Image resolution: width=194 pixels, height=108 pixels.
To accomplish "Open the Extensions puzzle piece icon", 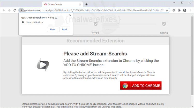I will click(179, 10).
